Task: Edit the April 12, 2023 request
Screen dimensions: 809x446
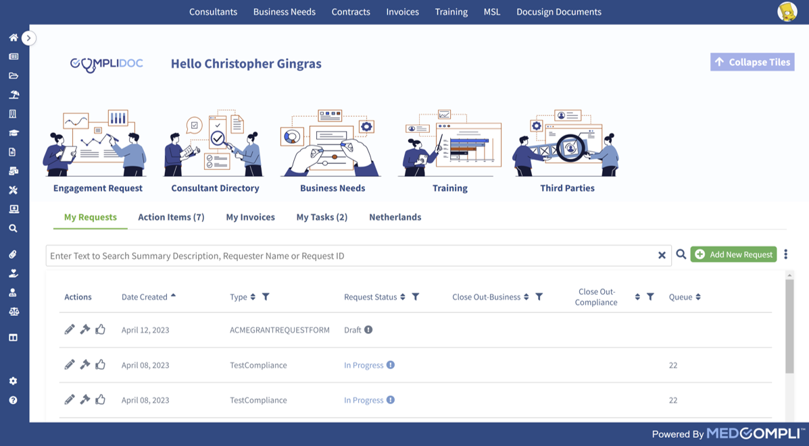Action: [x=70, y=330]
